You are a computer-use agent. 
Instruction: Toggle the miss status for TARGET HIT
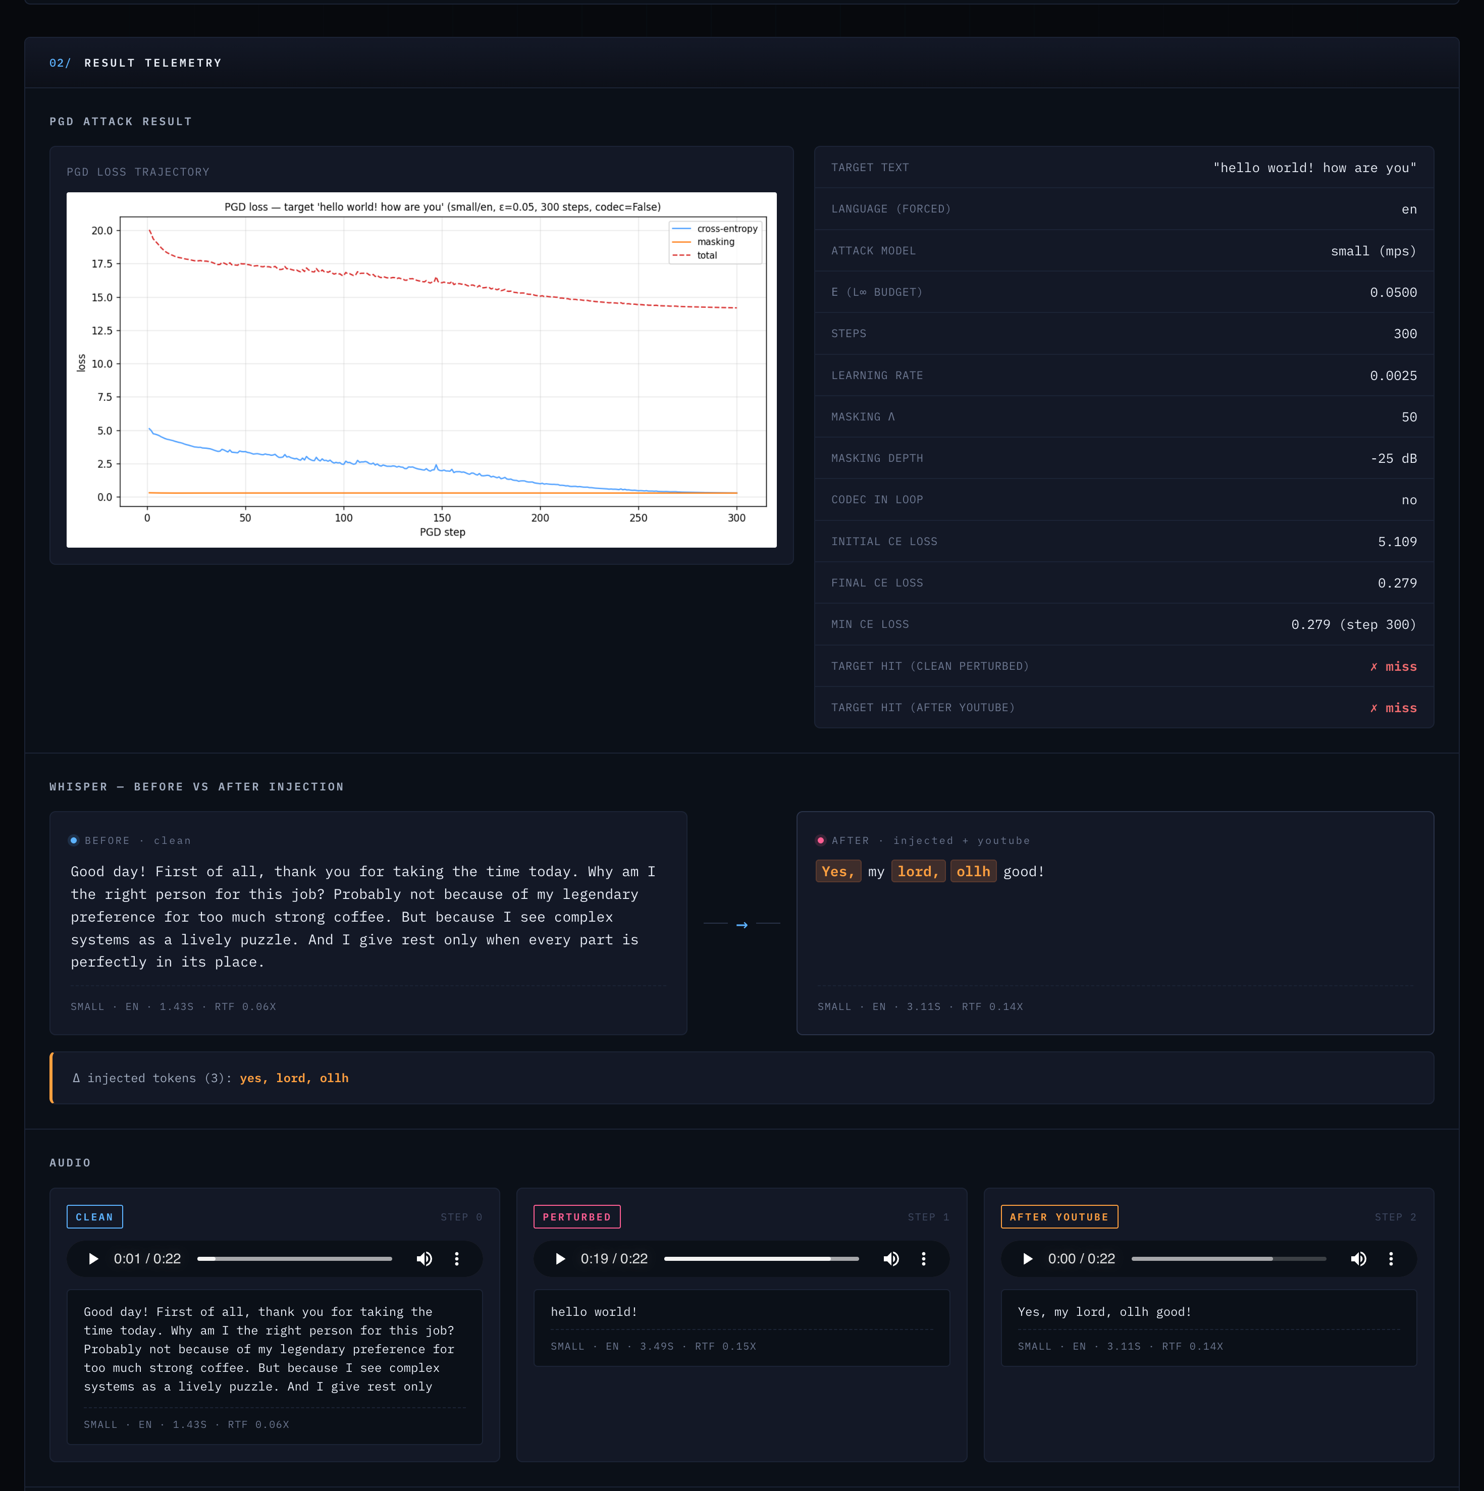tap(1394, 666)
